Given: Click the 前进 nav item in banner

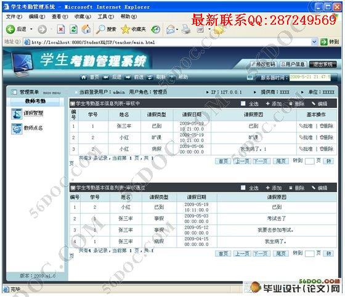Looking at the screenshot, I should point(134,77).
